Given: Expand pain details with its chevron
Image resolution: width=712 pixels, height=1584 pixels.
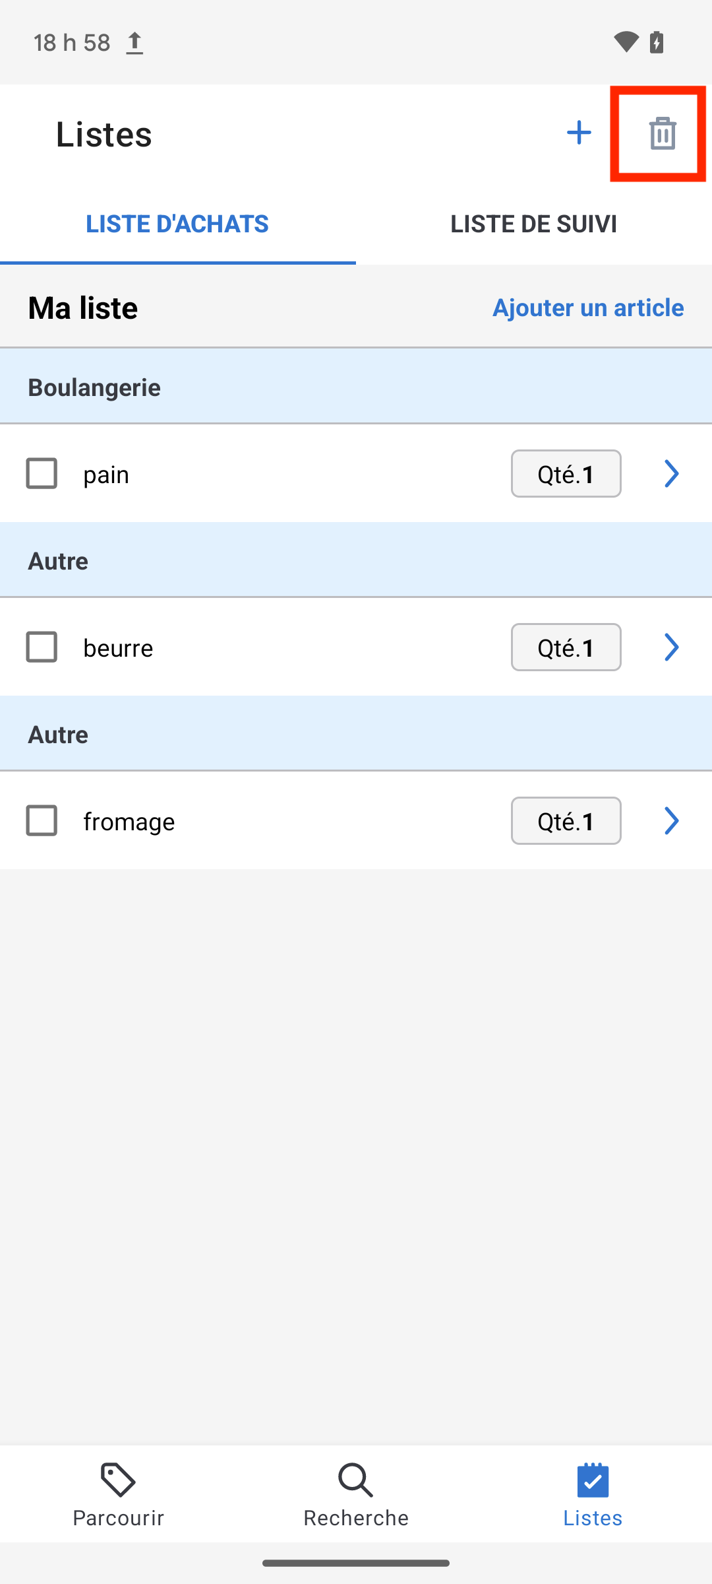Looking at the screenshot, I should click(x=671, y=473).
